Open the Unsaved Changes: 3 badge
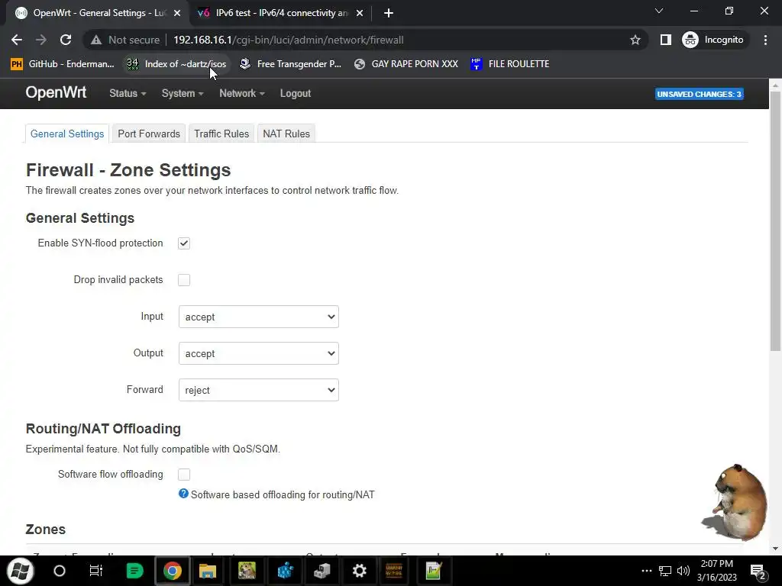Image resolution: width=782 pixels, height=586 pixels. (x=700, y=94)
